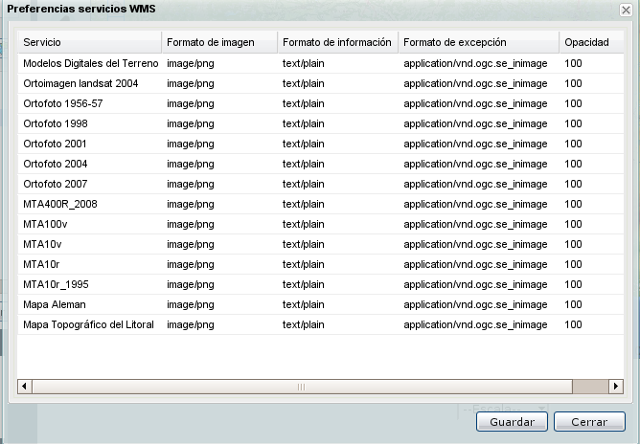Sort by Formato de información column header
The image size is (640, 444).
pos(337,43)
